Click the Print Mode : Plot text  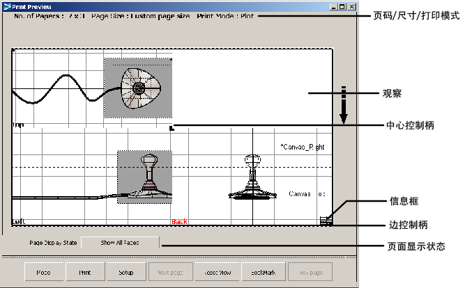pyautogui.click(x=225, y=16)
